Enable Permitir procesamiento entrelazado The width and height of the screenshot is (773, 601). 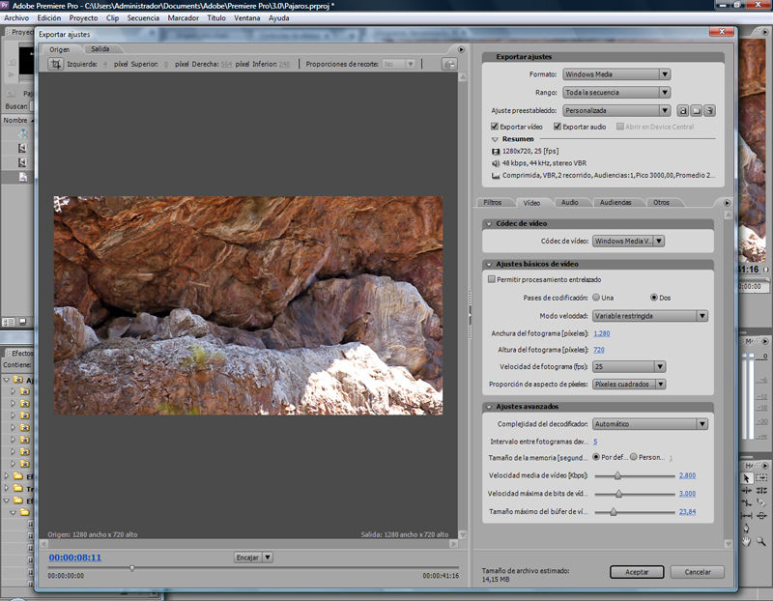click(492, 279)
